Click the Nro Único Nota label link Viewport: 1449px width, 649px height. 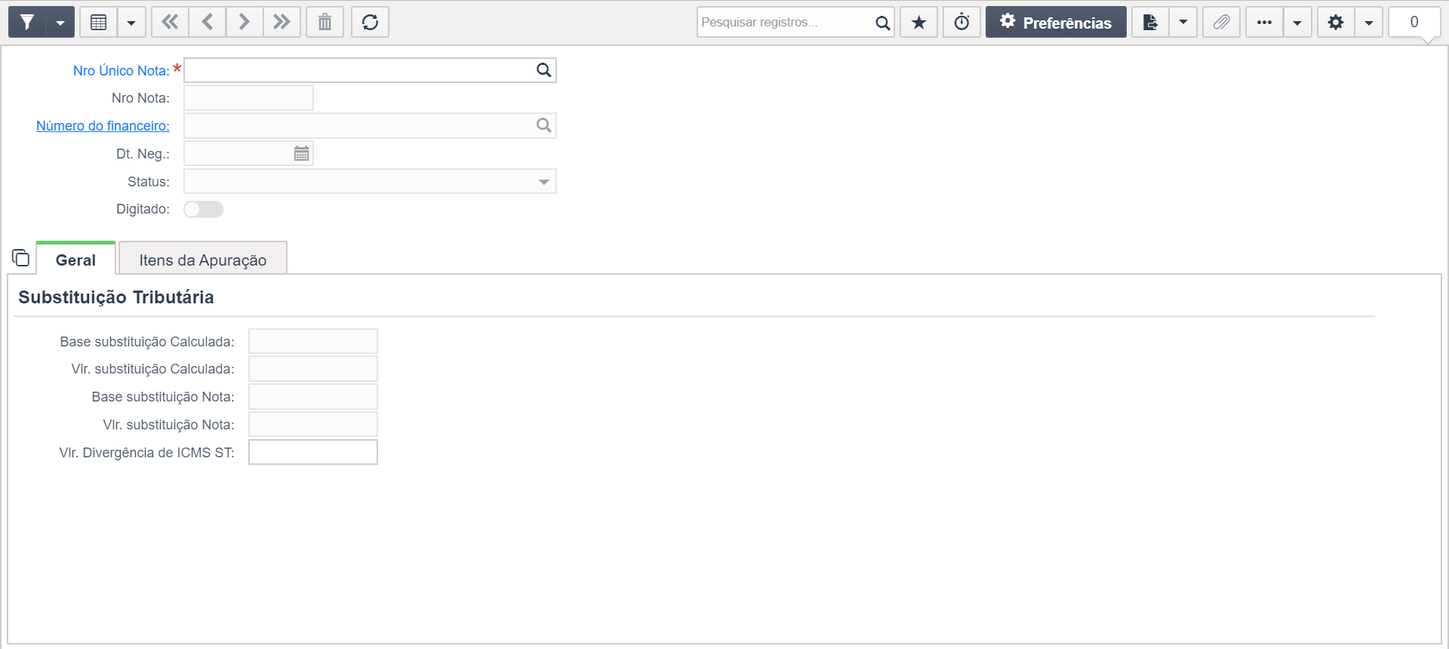point(121,70)
